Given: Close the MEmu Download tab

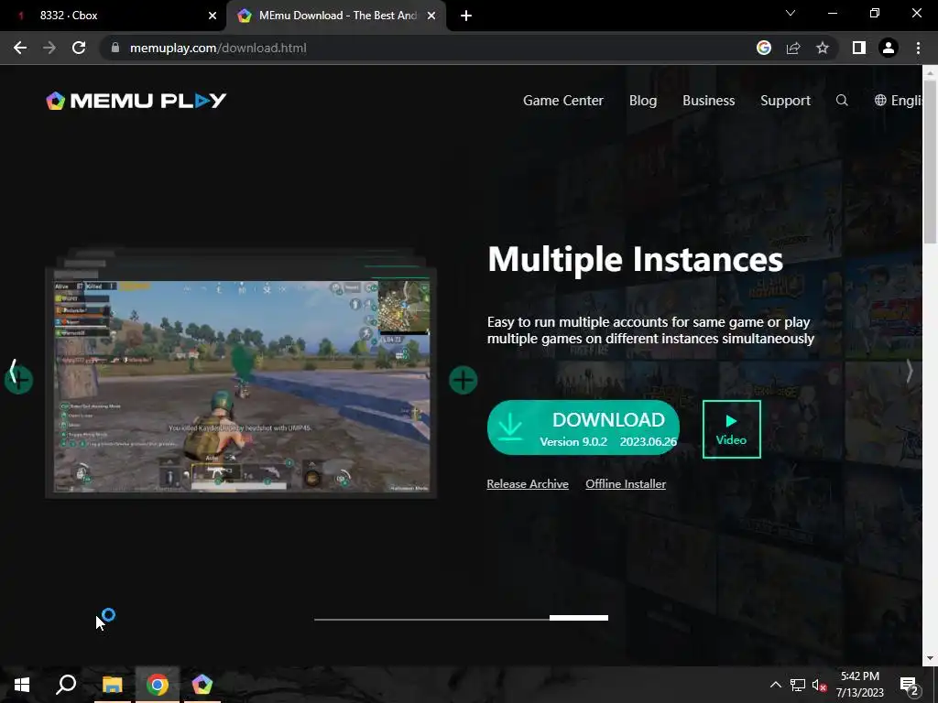Looking at the screenshot, I should click(431, 16).
